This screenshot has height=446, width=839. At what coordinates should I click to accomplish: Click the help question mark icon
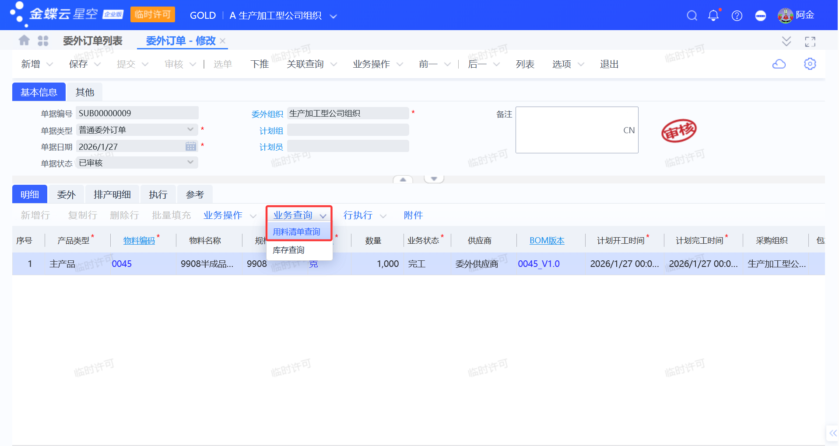737,16
